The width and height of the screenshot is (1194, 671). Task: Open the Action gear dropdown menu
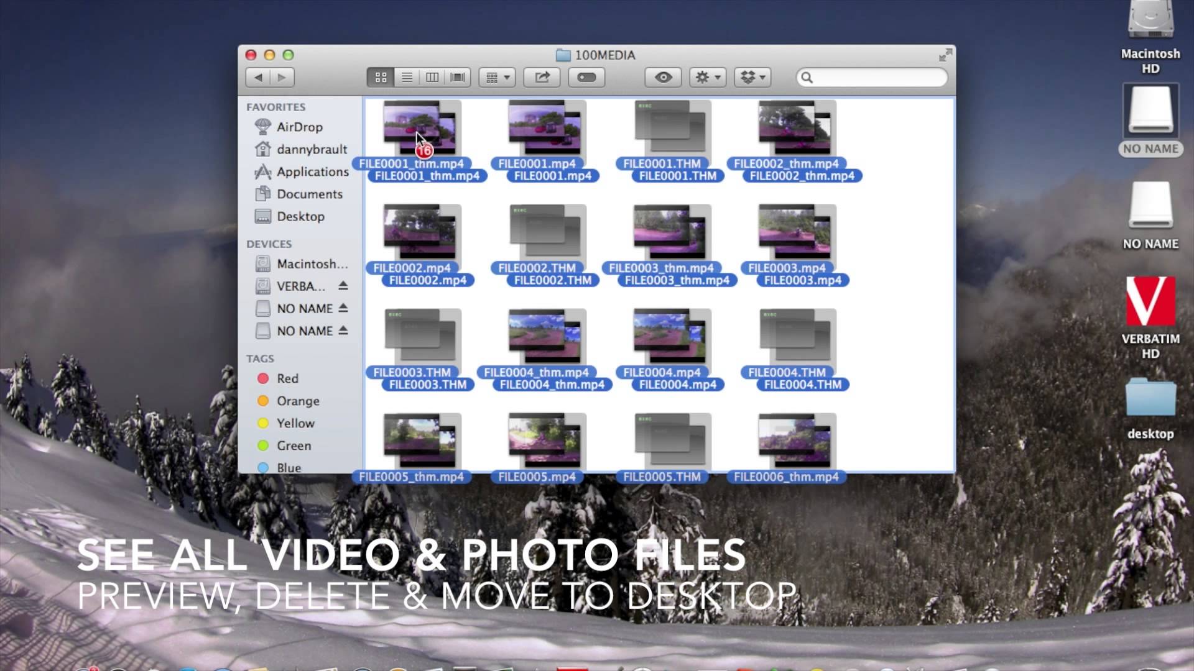[x=708, y=78]
